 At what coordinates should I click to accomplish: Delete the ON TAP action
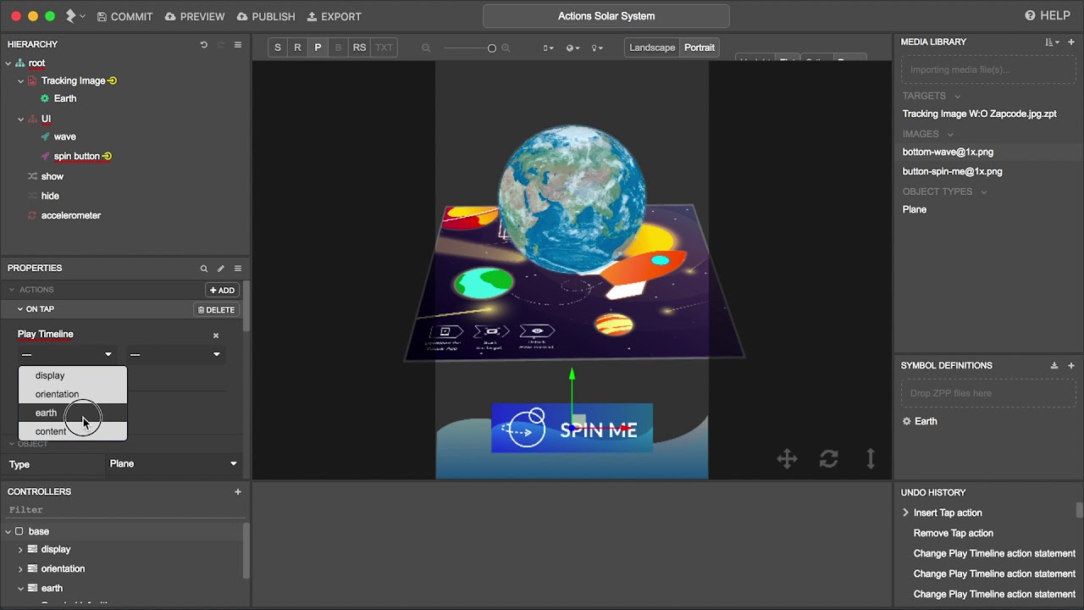point(216,309)
